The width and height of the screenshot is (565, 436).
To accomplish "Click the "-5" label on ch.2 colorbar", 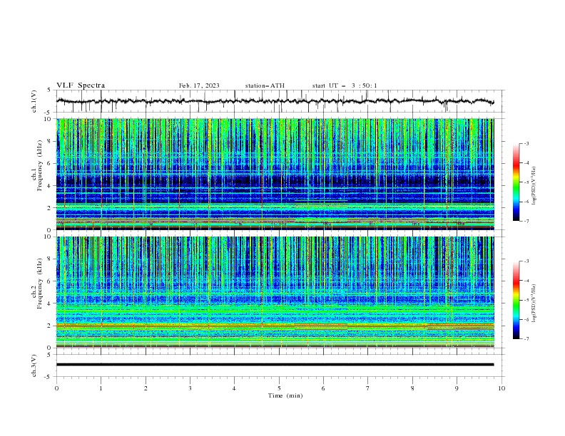I will (526, 300).
